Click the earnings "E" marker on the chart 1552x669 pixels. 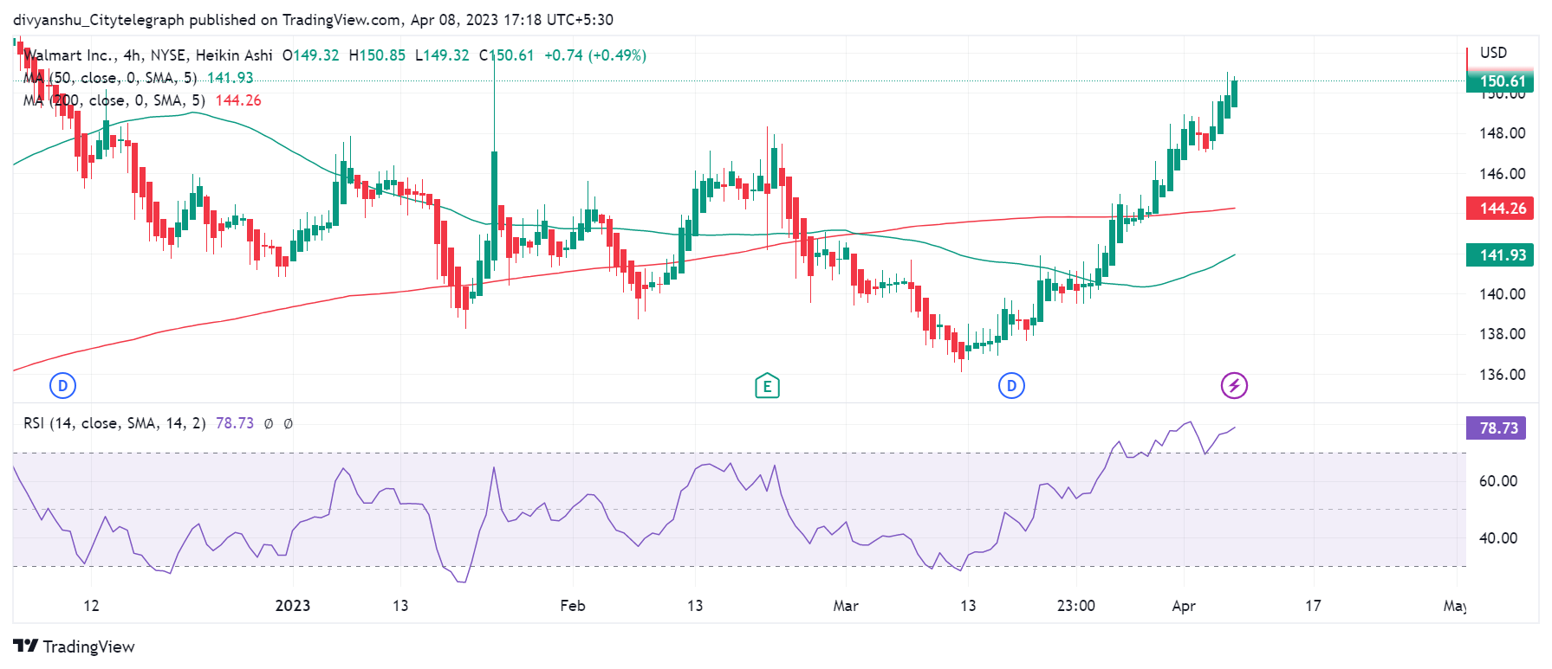[x=767, y=386]
